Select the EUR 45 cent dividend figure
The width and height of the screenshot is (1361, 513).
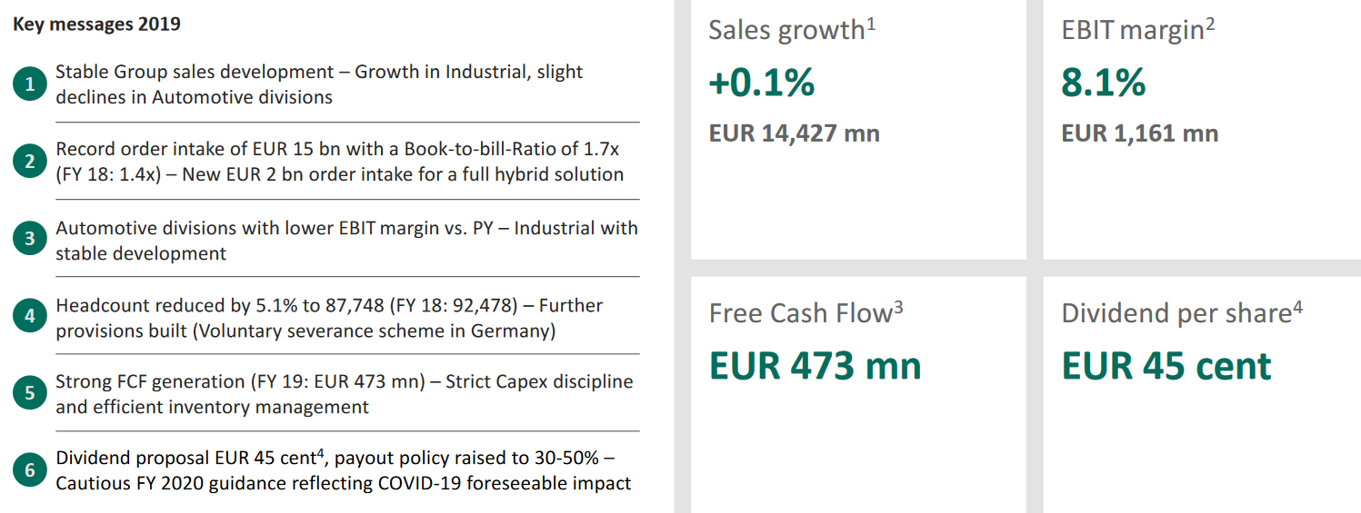click(1166, 366)
